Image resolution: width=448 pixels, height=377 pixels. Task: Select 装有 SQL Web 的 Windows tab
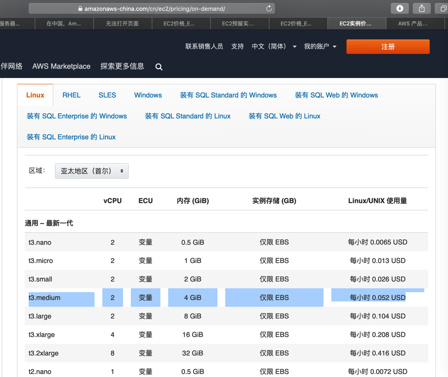pyautogui.click(x=336, y=95)
